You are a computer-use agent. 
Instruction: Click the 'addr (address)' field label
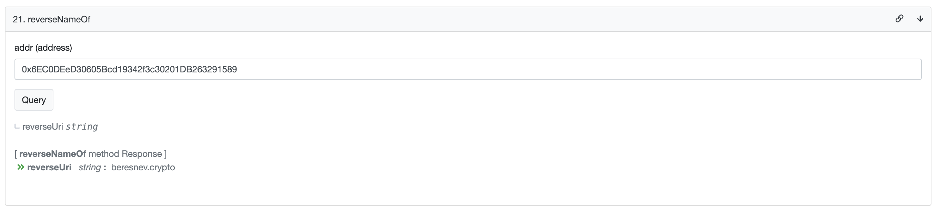43,48
